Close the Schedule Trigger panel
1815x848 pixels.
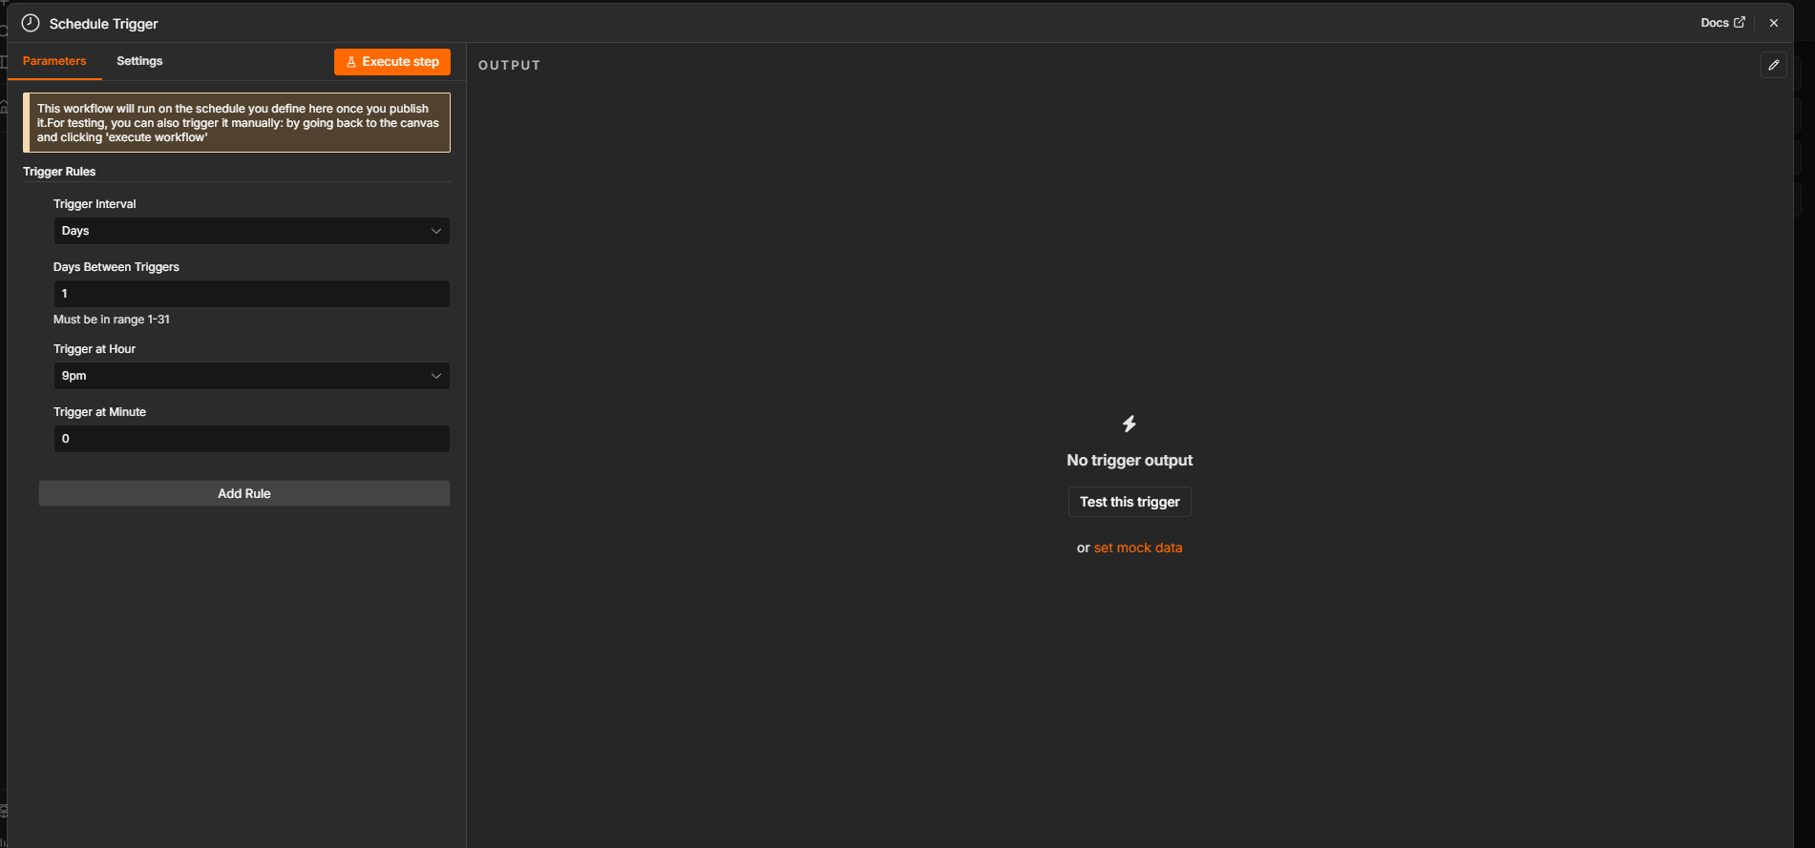(x=1774, y=23)
